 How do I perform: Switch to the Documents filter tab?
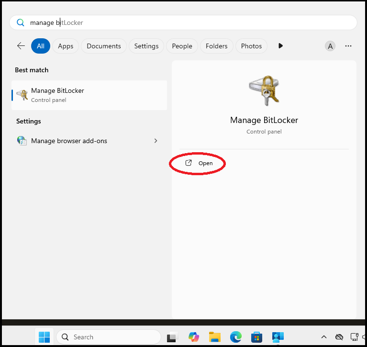[104, 46]
